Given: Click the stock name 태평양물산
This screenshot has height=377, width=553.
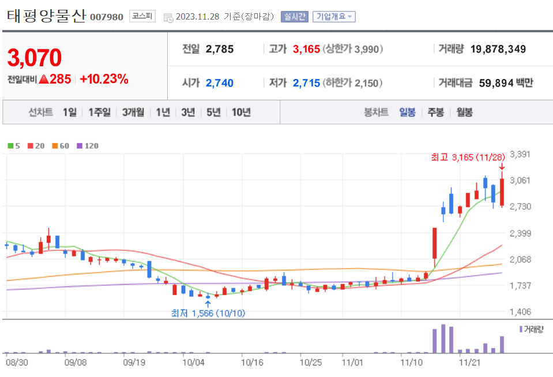Looking at the screenshot, I should click(x=46, y=16).
